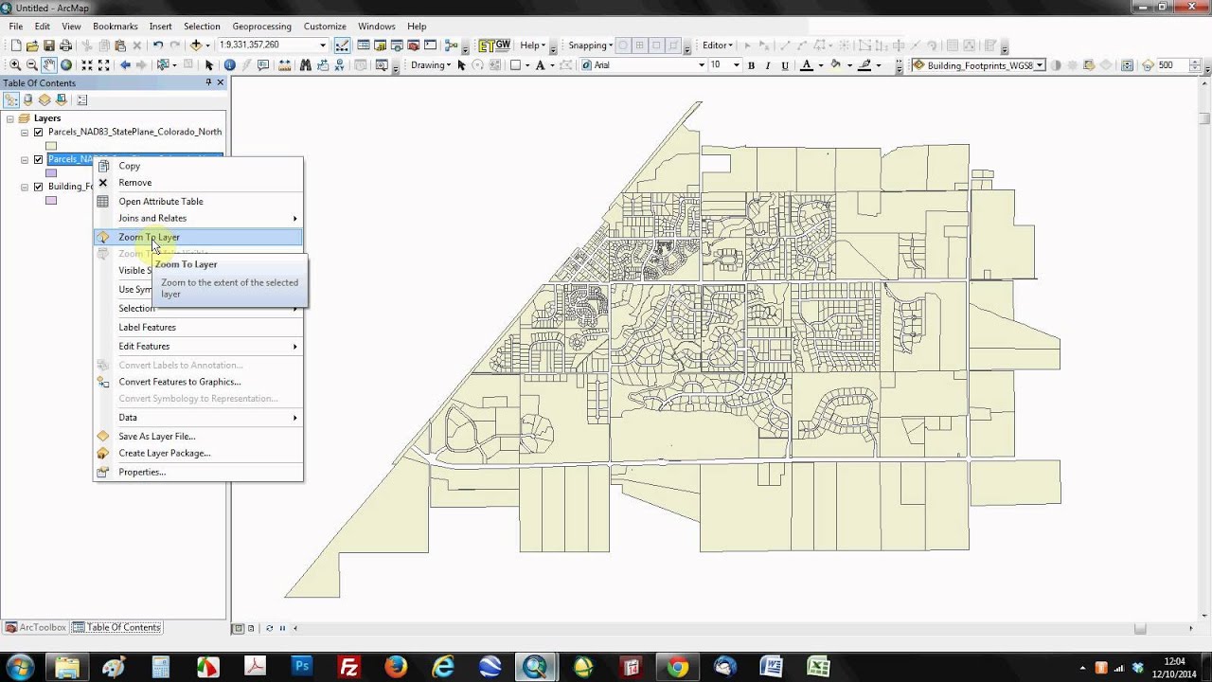The height and width of the screenshot is (682, 1212).
Task: Open the Drawing dropdown menu
Action: (431, 65)
